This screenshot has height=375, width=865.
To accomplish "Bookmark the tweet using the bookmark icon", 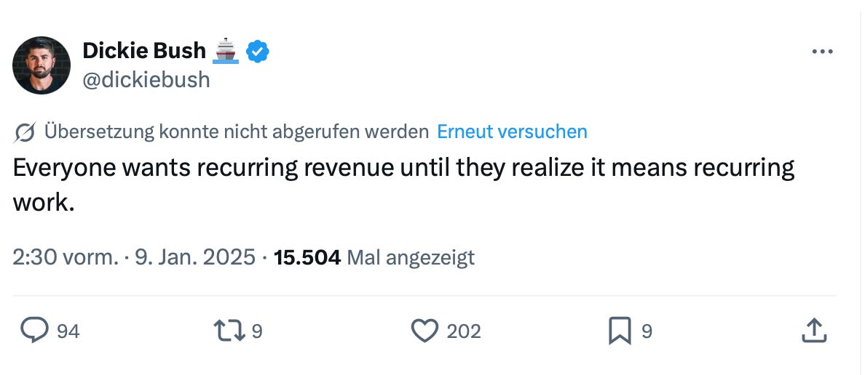I will click(x=620, y=331).
